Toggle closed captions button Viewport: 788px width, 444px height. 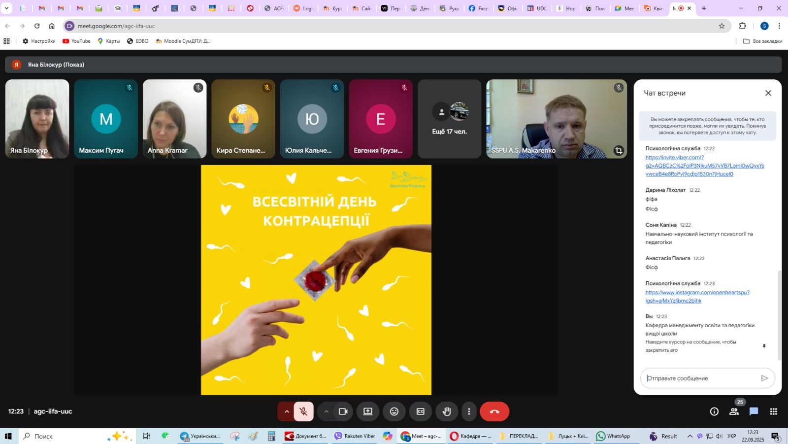[x=421, y=411]
